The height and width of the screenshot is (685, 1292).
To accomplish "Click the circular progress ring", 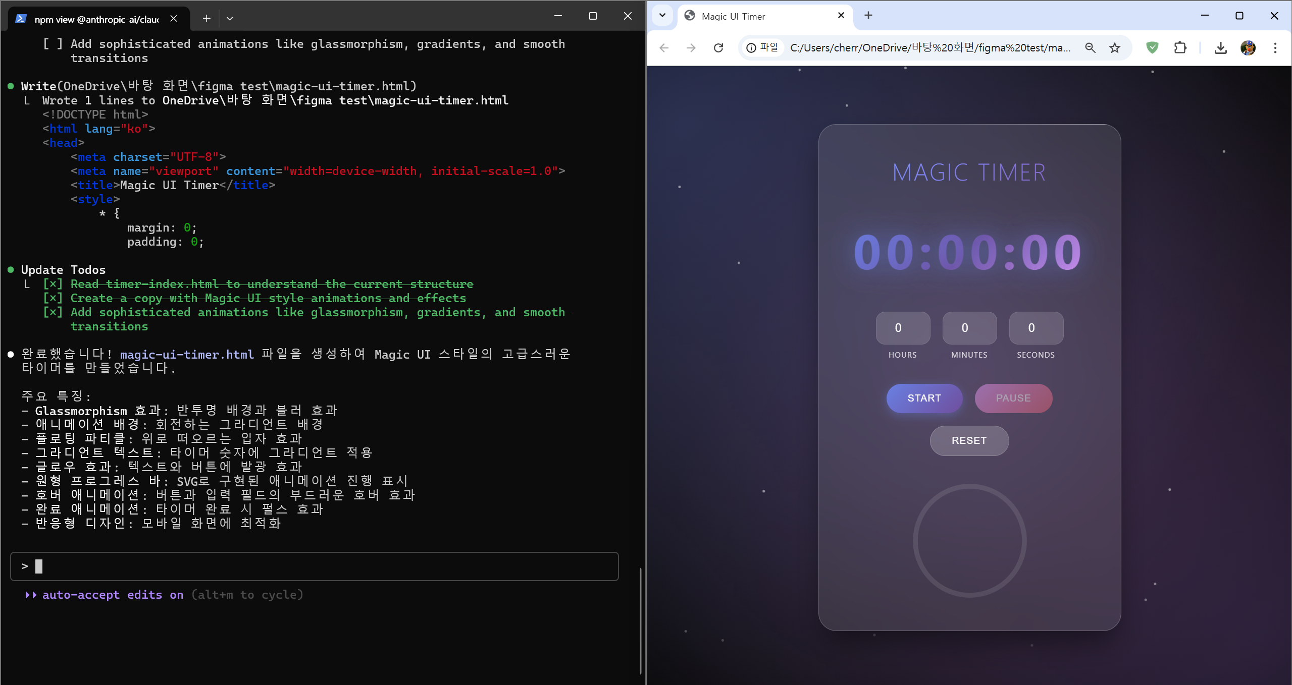I will [969, 540].
